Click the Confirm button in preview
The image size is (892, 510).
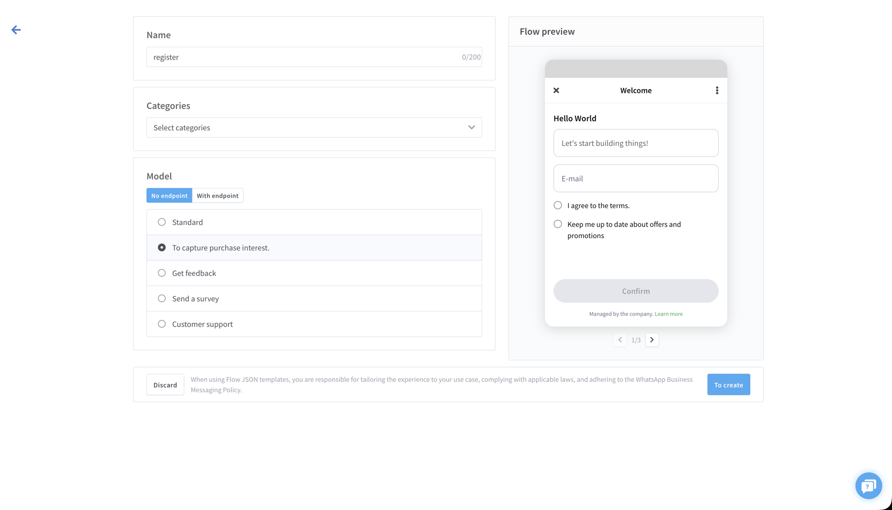(636, 291)
